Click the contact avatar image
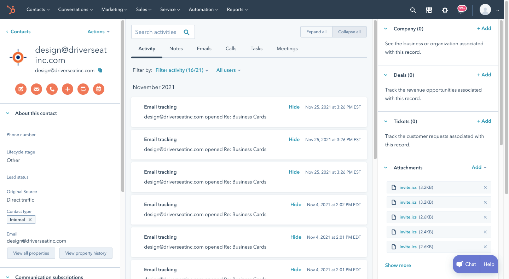This screenshot has height=279, width=509. tap(18, 57)
